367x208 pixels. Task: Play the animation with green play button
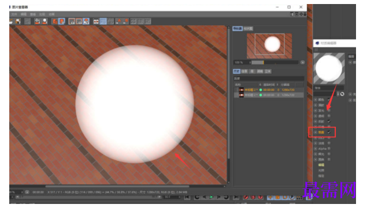pyautogui.click(x=212, y=197)
